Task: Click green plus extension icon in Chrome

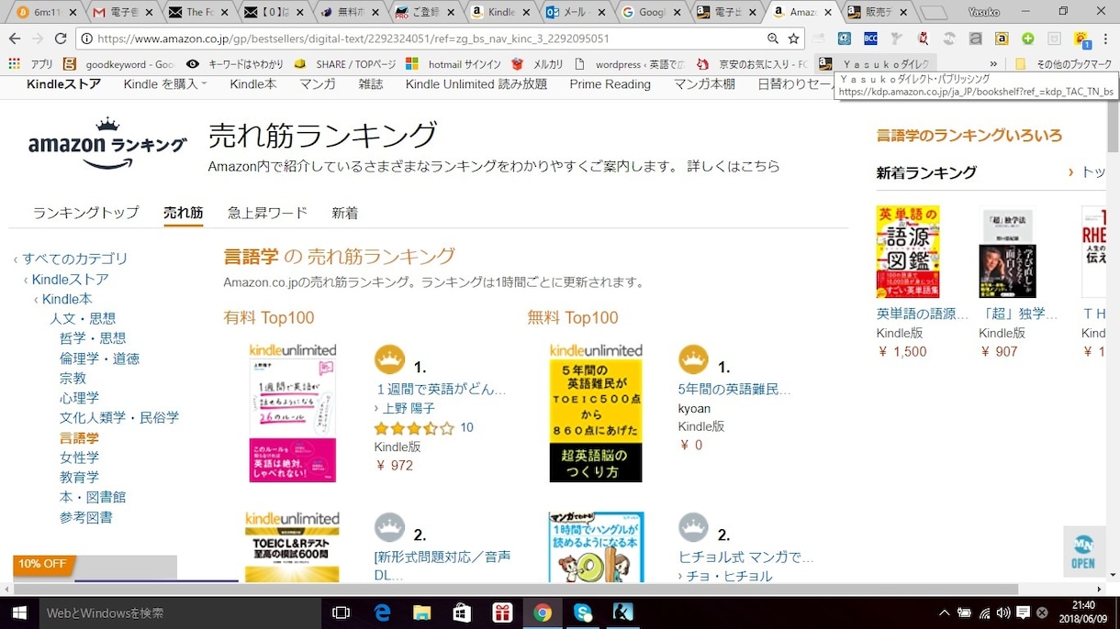Action: coord(1028,39)
